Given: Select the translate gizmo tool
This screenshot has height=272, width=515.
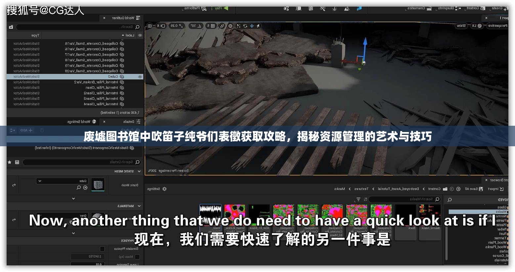Looking at the screenshot, I should 252,26.
